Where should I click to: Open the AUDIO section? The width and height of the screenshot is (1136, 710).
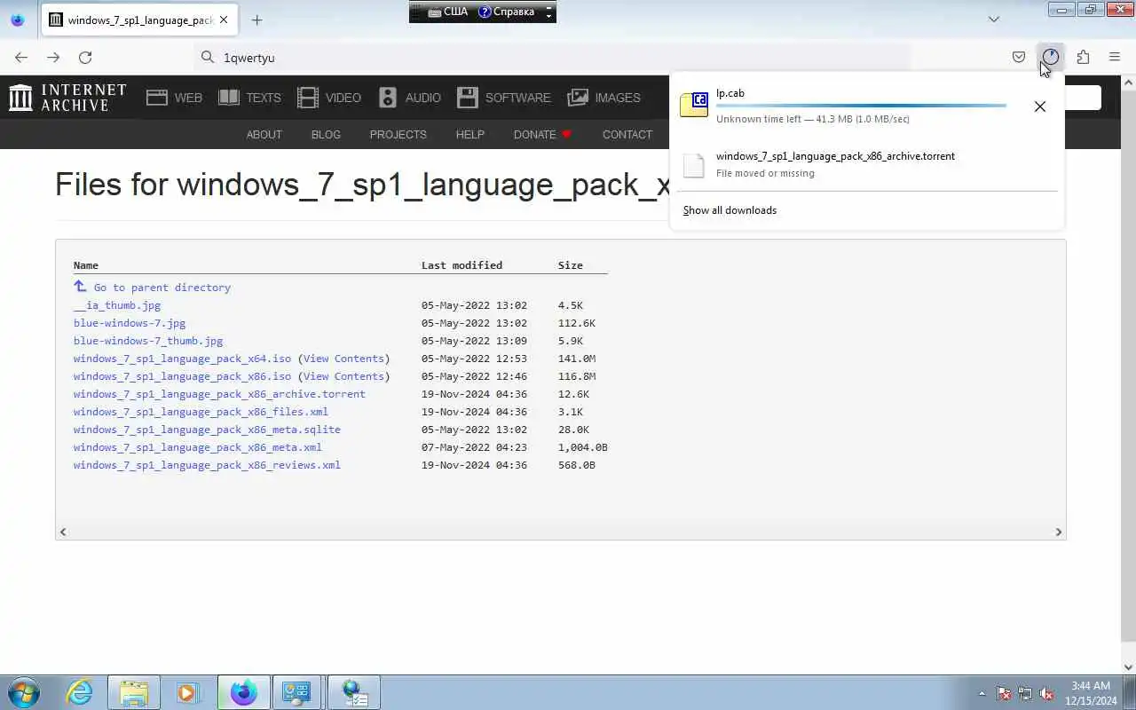pyautogui.click(x=409, y=98)
